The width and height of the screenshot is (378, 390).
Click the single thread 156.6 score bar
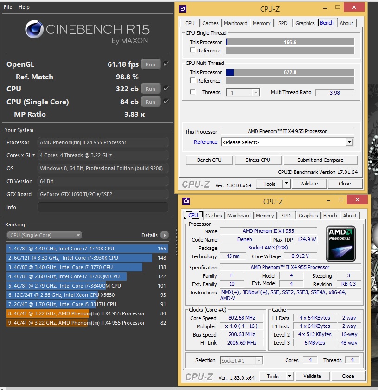tap(290, 42)
